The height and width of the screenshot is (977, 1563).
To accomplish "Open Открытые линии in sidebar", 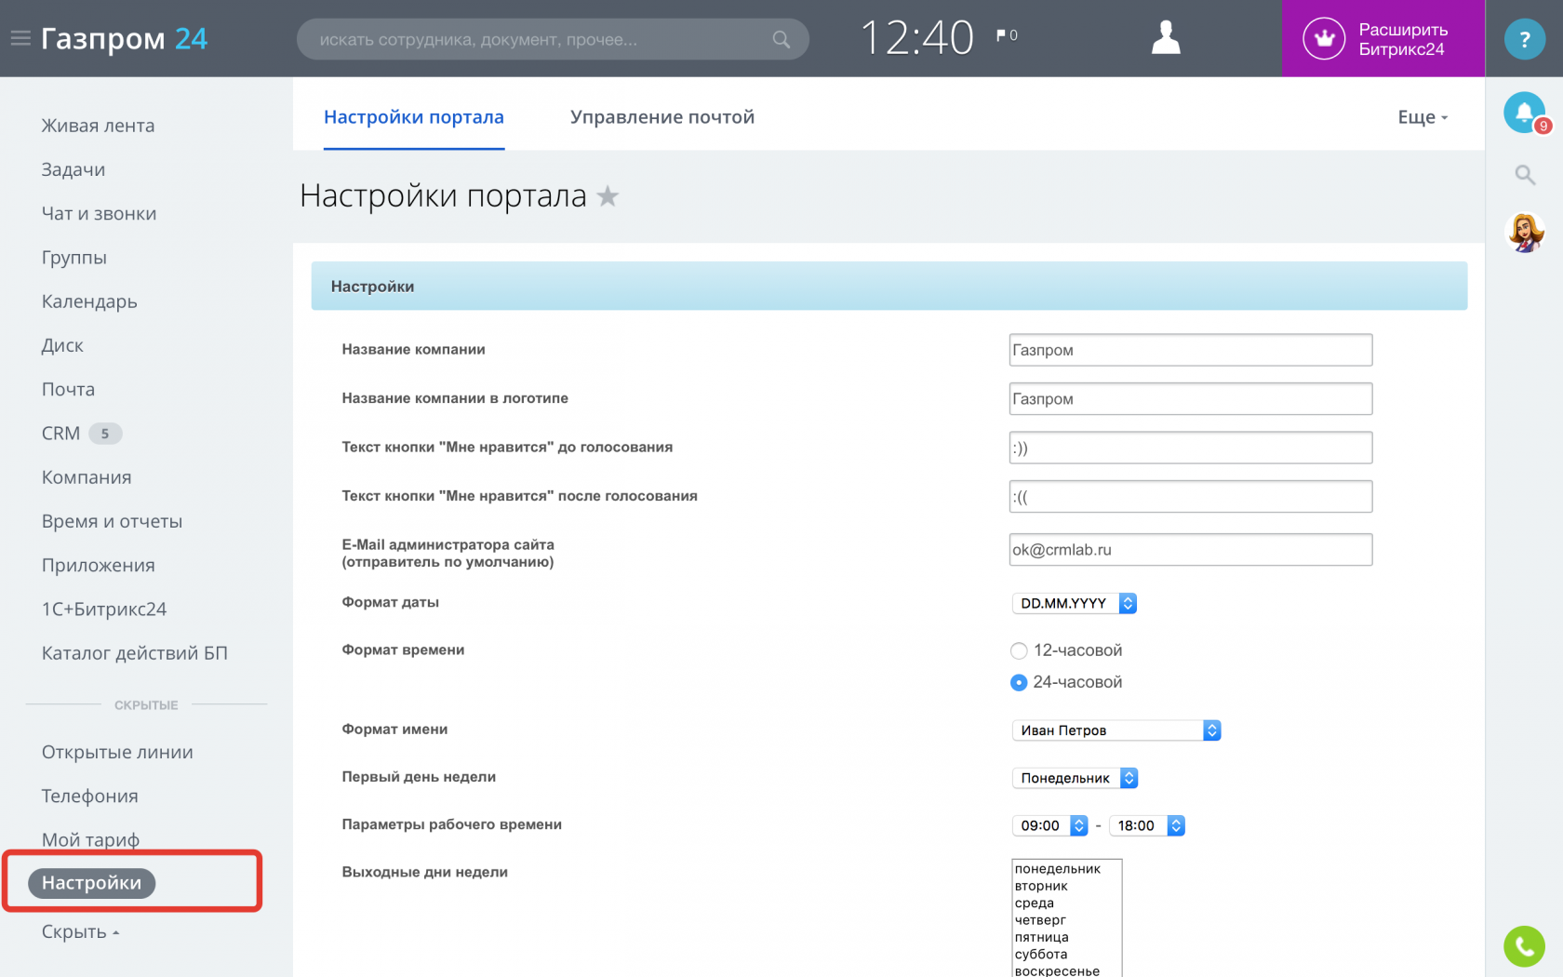I will click(x=117, y=752).
